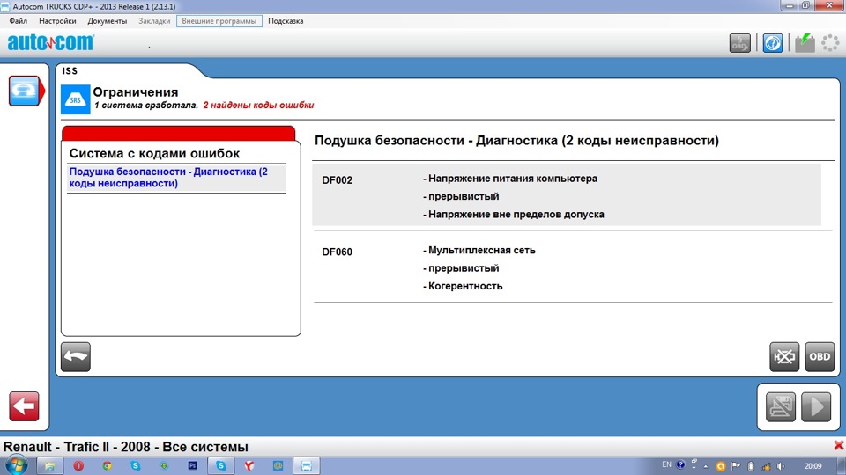Click the save/print report icon
Image resolution: width=846 pixels, height=475 pixels.
[x=780, y=406]
